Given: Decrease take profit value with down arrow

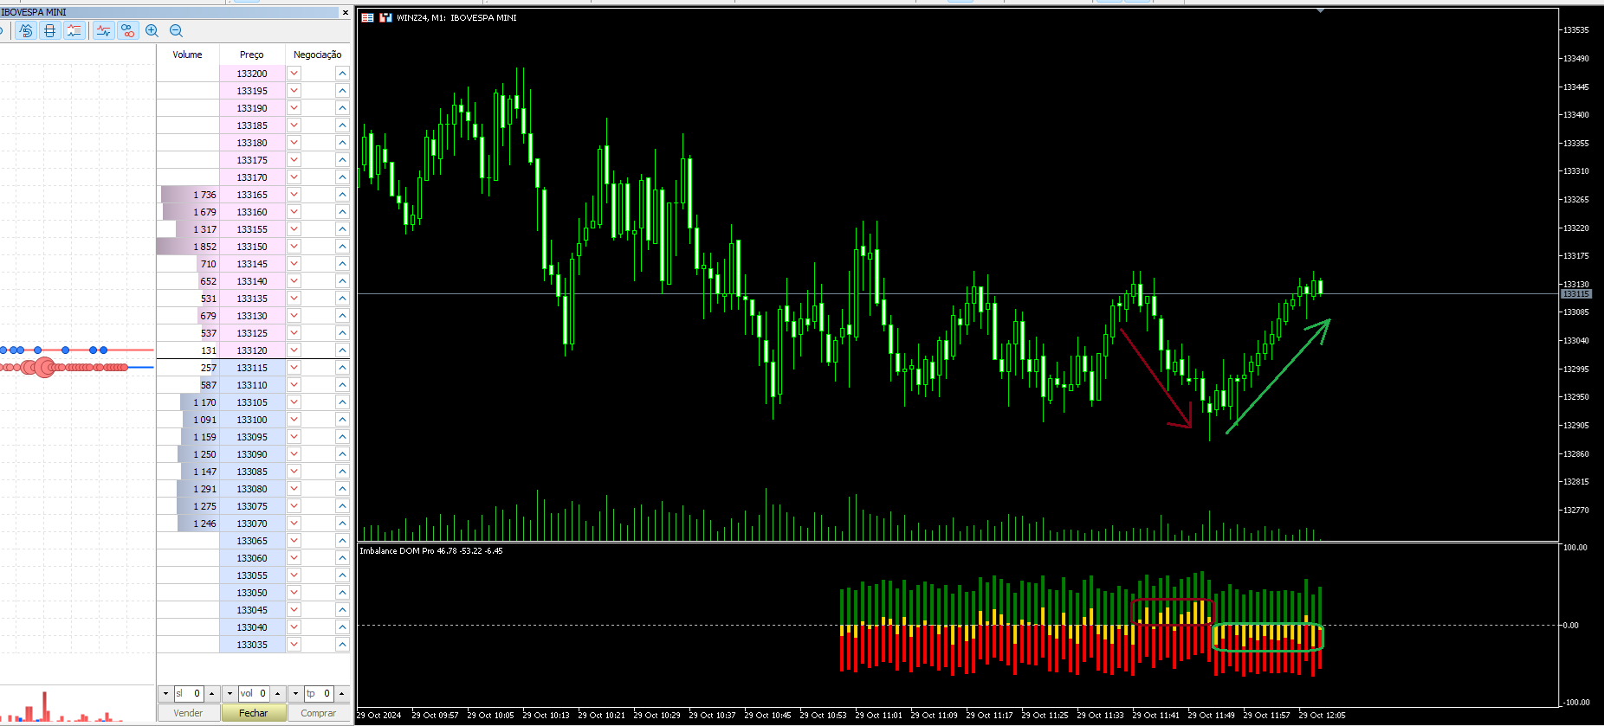Looking at the screenshot, I should click(295, 694).
